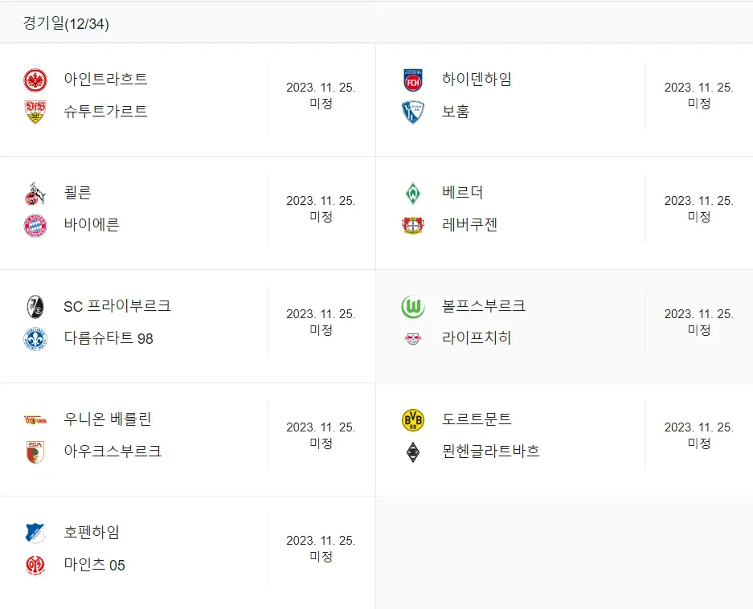The image size is (753, 609).
Task: Click the Köln goat crest icon
Action: 35,194
